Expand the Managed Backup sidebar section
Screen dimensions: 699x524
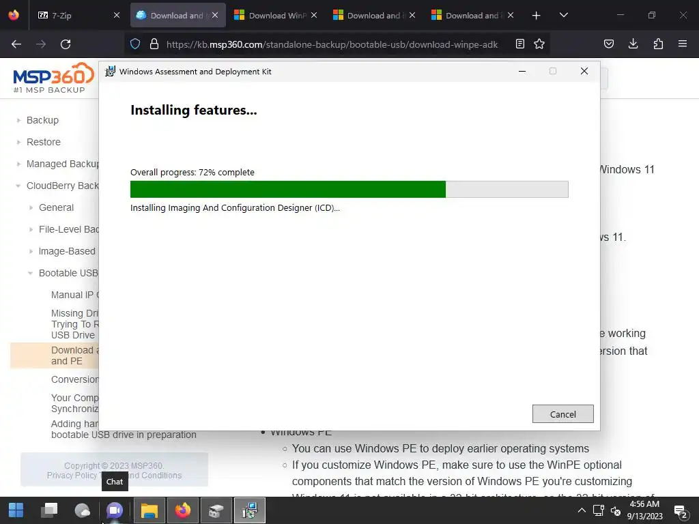coord(18,164)
